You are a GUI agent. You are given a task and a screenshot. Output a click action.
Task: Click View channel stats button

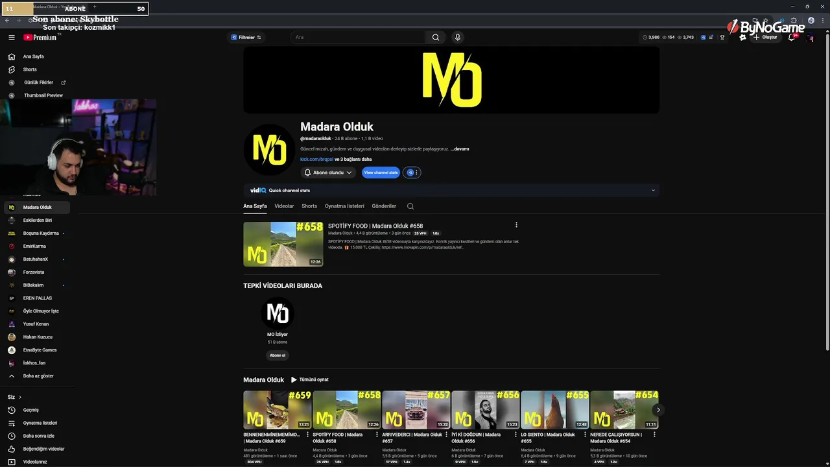pyautogui.click(x=381, y=173)
